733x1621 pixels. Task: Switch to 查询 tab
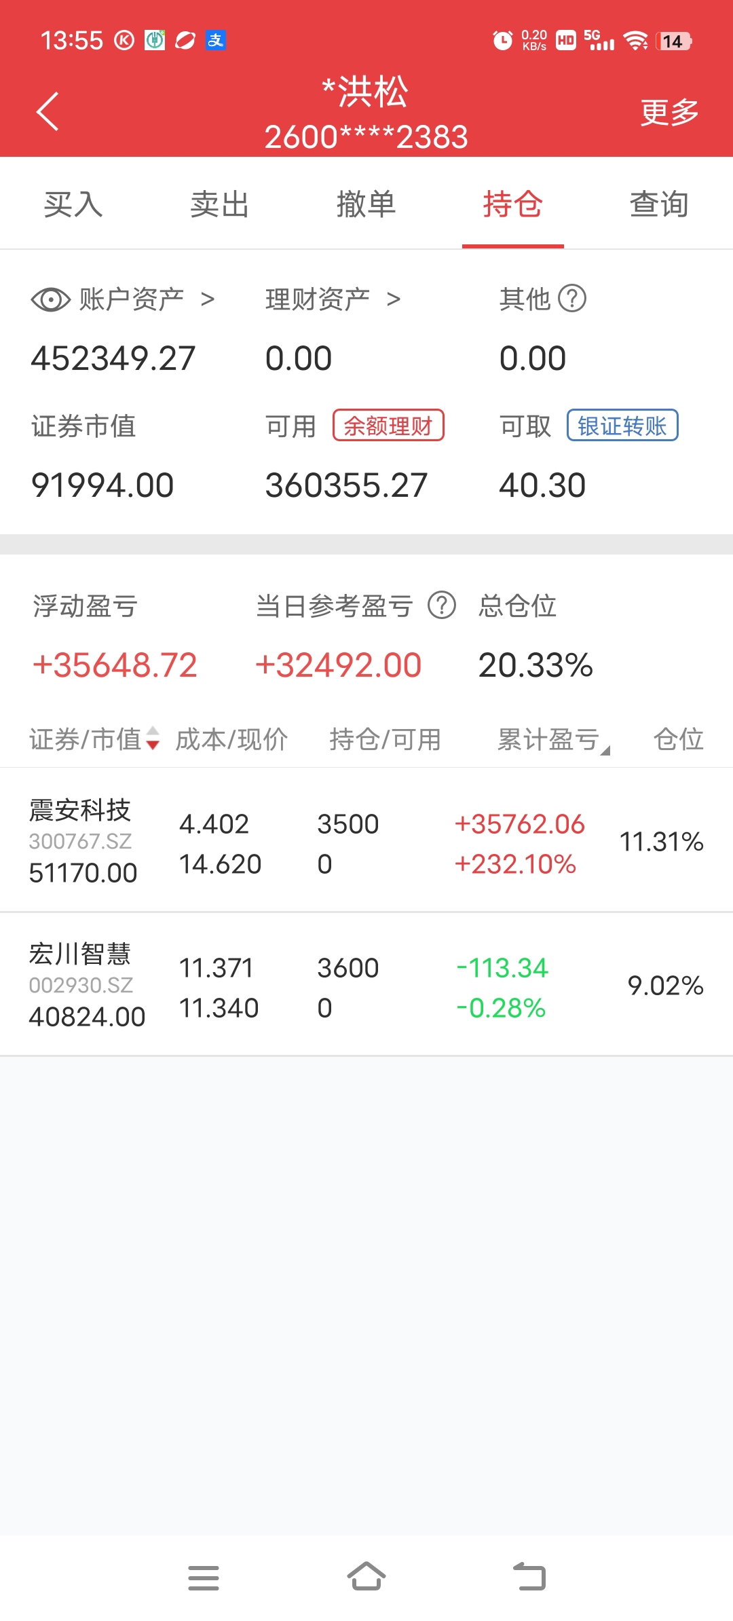point(659,204)
